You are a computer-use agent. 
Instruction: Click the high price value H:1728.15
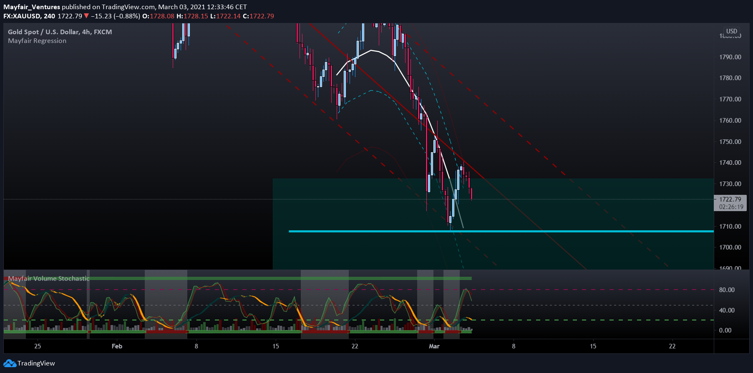point(192,16)
